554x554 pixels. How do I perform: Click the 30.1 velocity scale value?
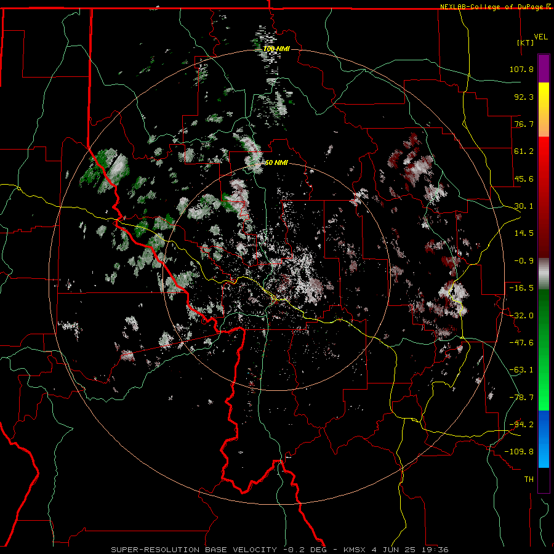(x=524, y=206)
